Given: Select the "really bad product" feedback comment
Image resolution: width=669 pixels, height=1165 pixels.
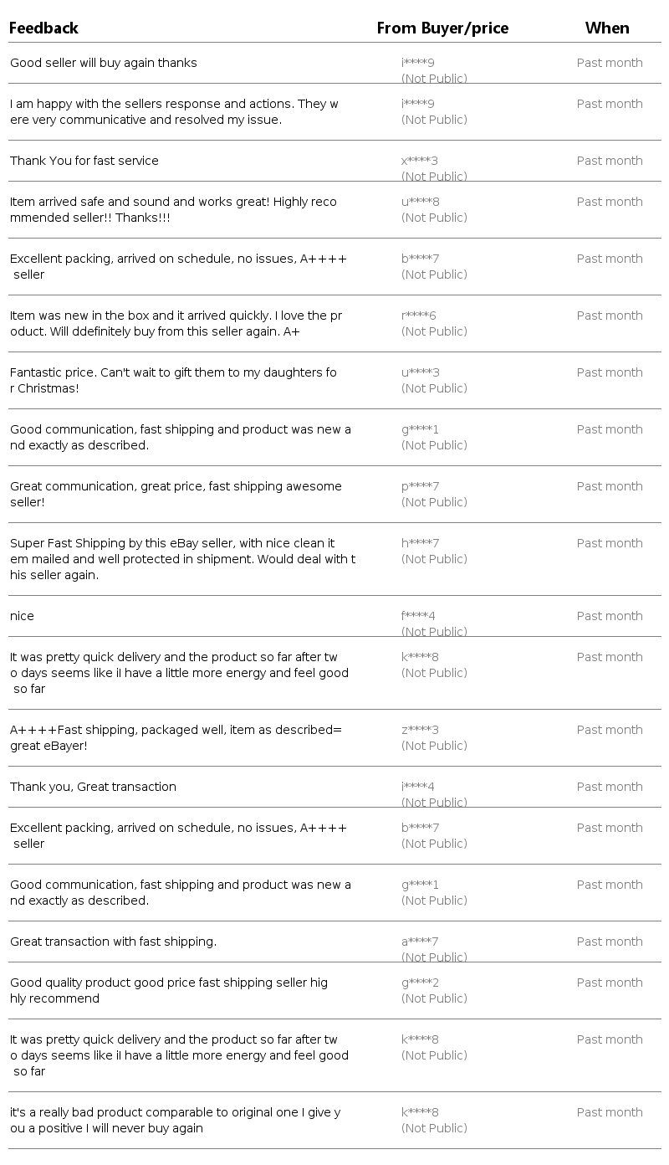Looking at the screenshot, I should [x=175, y=1120].
